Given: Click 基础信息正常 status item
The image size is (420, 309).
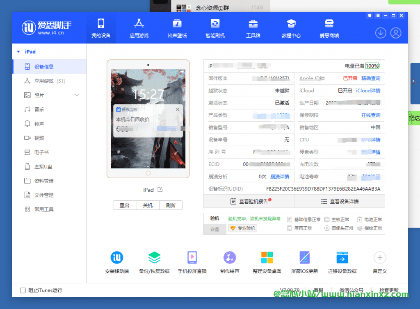Looking at the screenshot, I should 304,220.
